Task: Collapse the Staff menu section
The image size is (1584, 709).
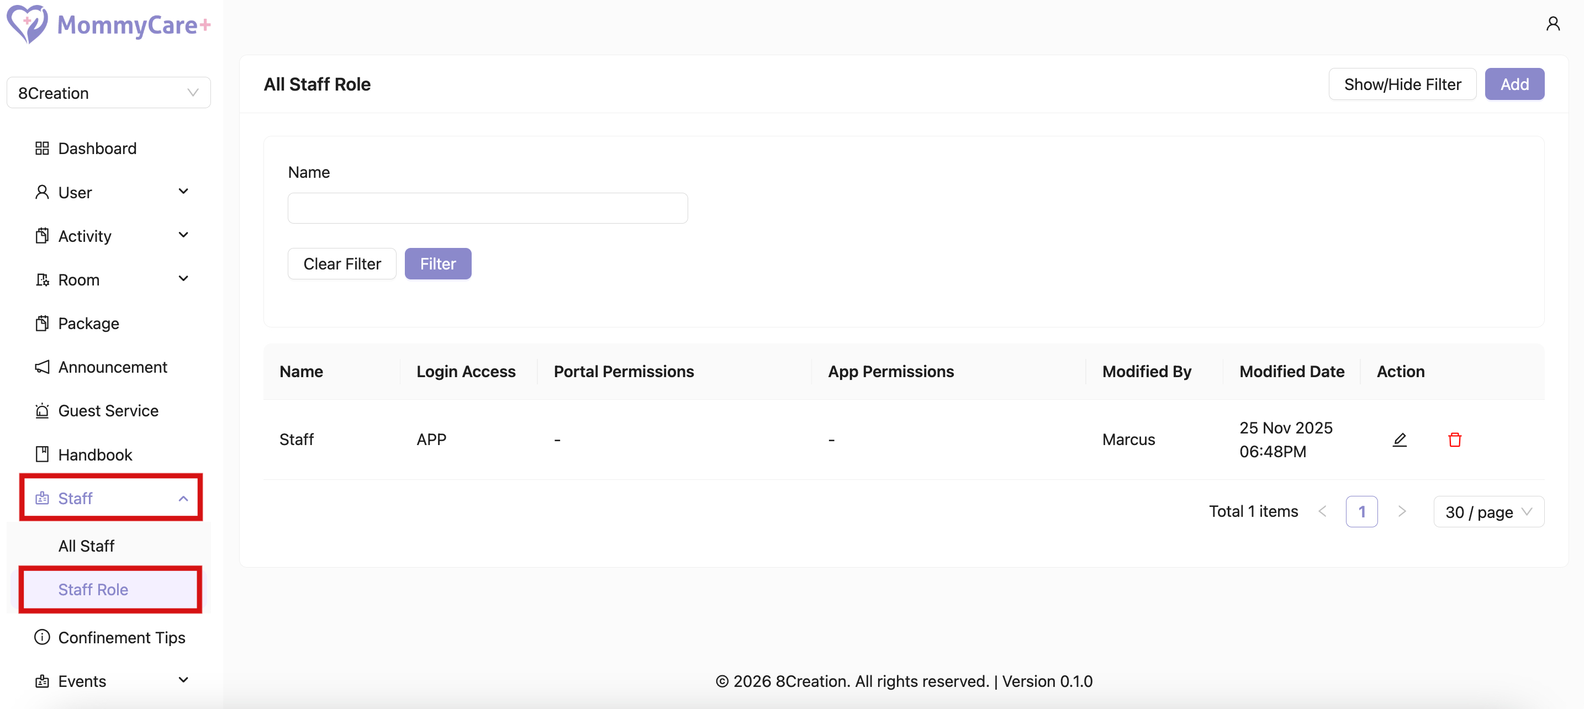Action: [x=183, y=498]
